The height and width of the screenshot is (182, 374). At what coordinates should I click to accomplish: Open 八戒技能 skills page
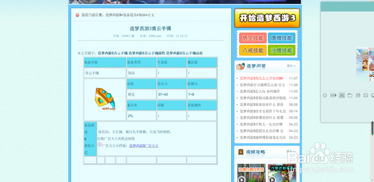point(253,51)
